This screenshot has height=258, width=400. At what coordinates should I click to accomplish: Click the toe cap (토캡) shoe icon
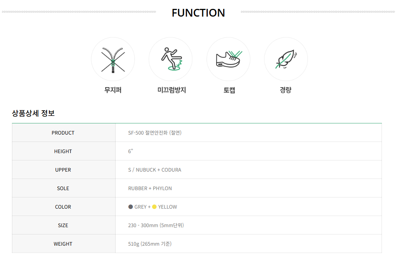[x=229, y=59]
